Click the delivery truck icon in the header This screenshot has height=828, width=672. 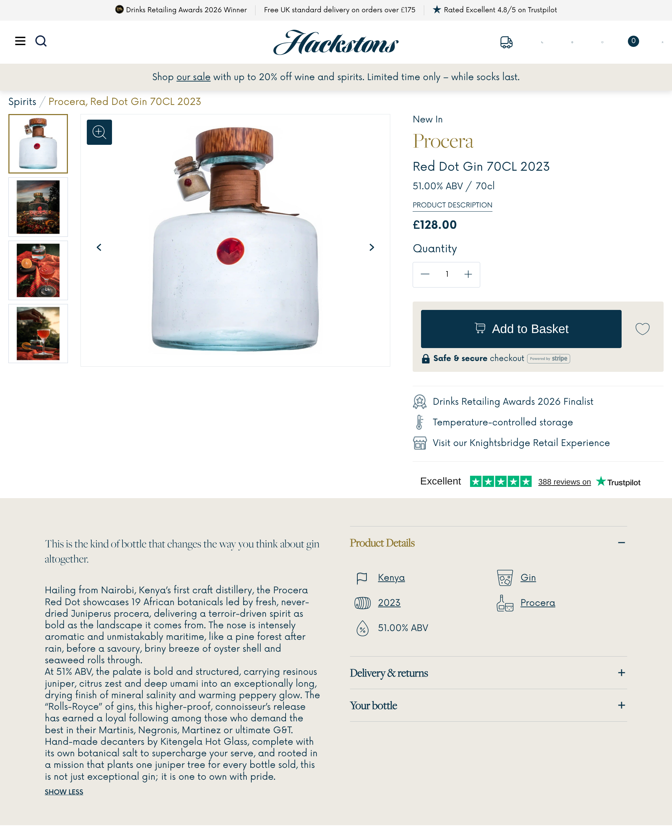pyautogui.click(x=506, y=42)
